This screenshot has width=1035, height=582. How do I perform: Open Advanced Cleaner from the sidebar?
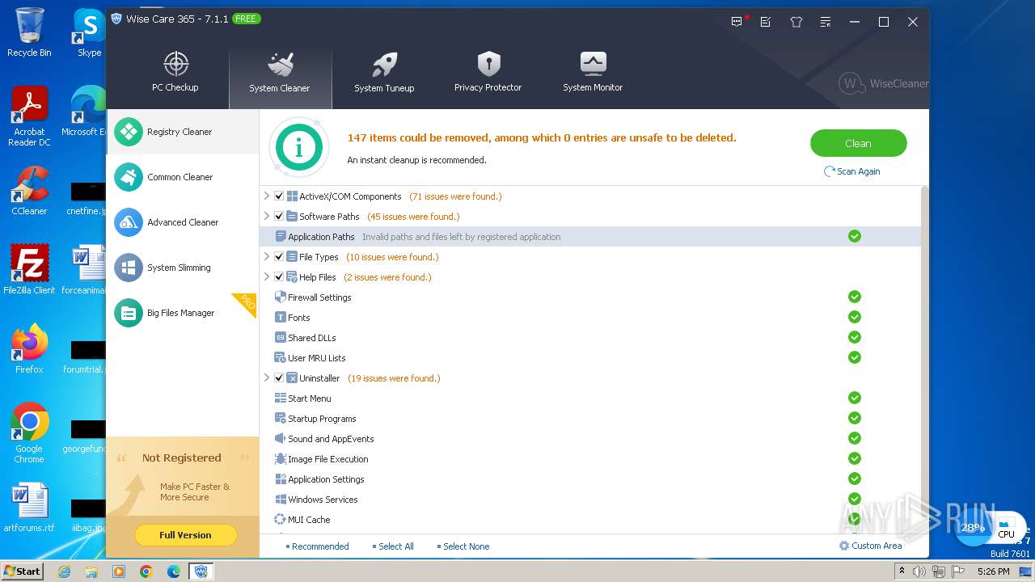tap(182, 222)
